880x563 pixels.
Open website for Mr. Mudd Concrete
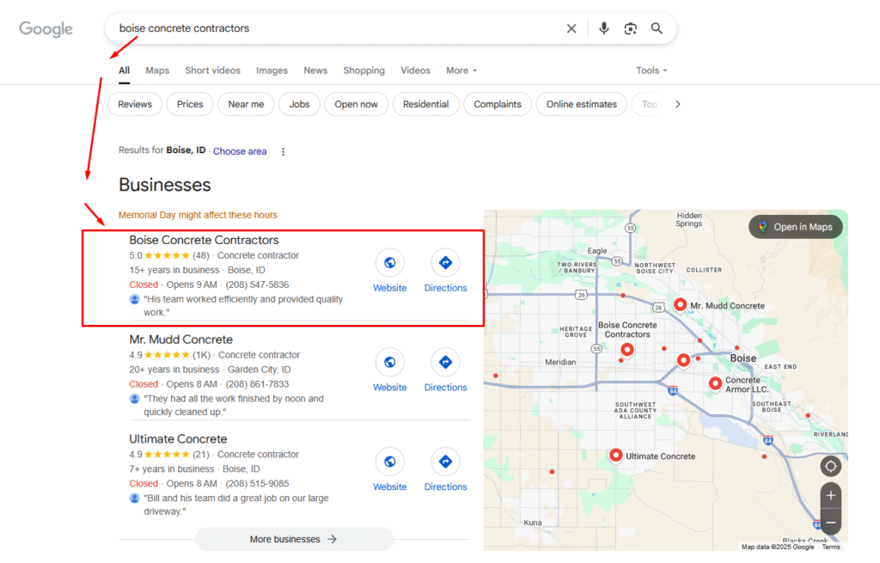390,370
